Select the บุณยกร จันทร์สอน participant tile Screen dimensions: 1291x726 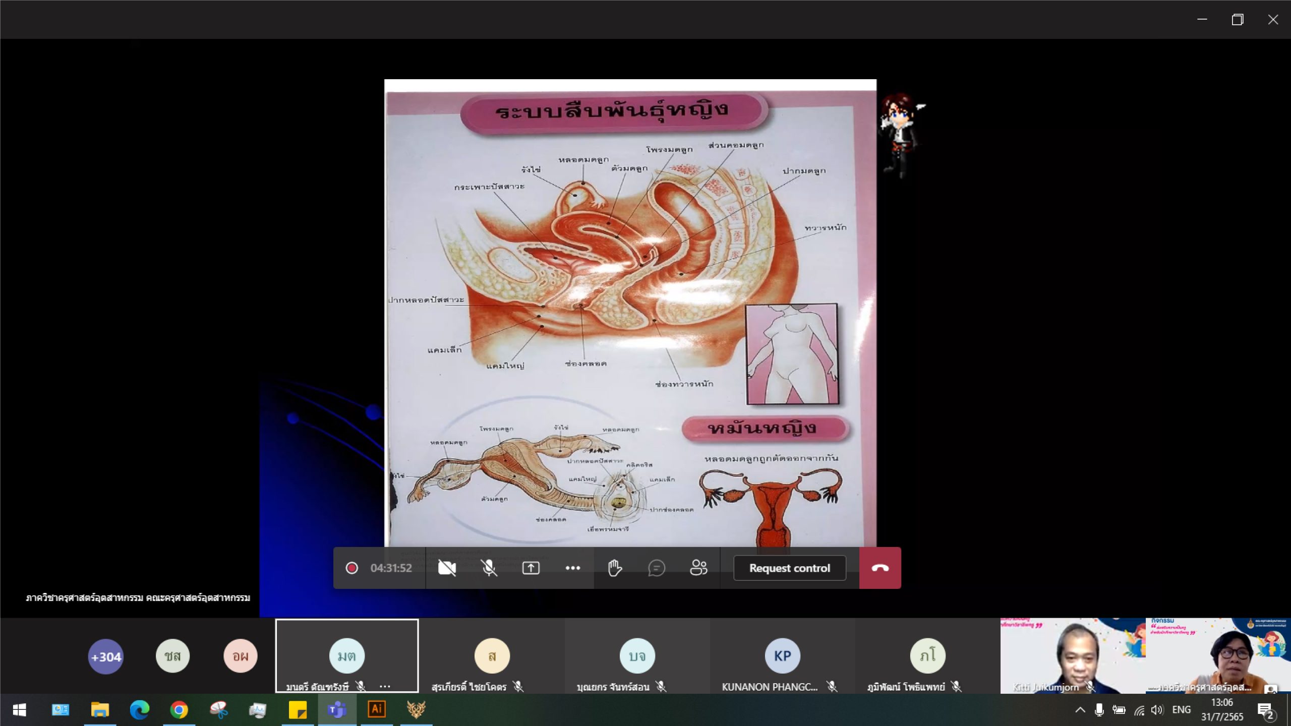click(637, 656)
